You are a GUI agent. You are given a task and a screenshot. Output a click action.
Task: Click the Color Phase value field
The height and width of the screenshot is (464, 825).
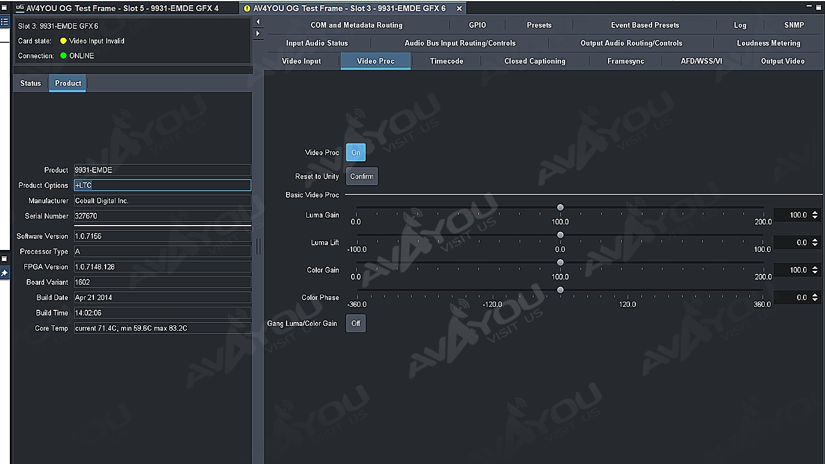point(792,298)
